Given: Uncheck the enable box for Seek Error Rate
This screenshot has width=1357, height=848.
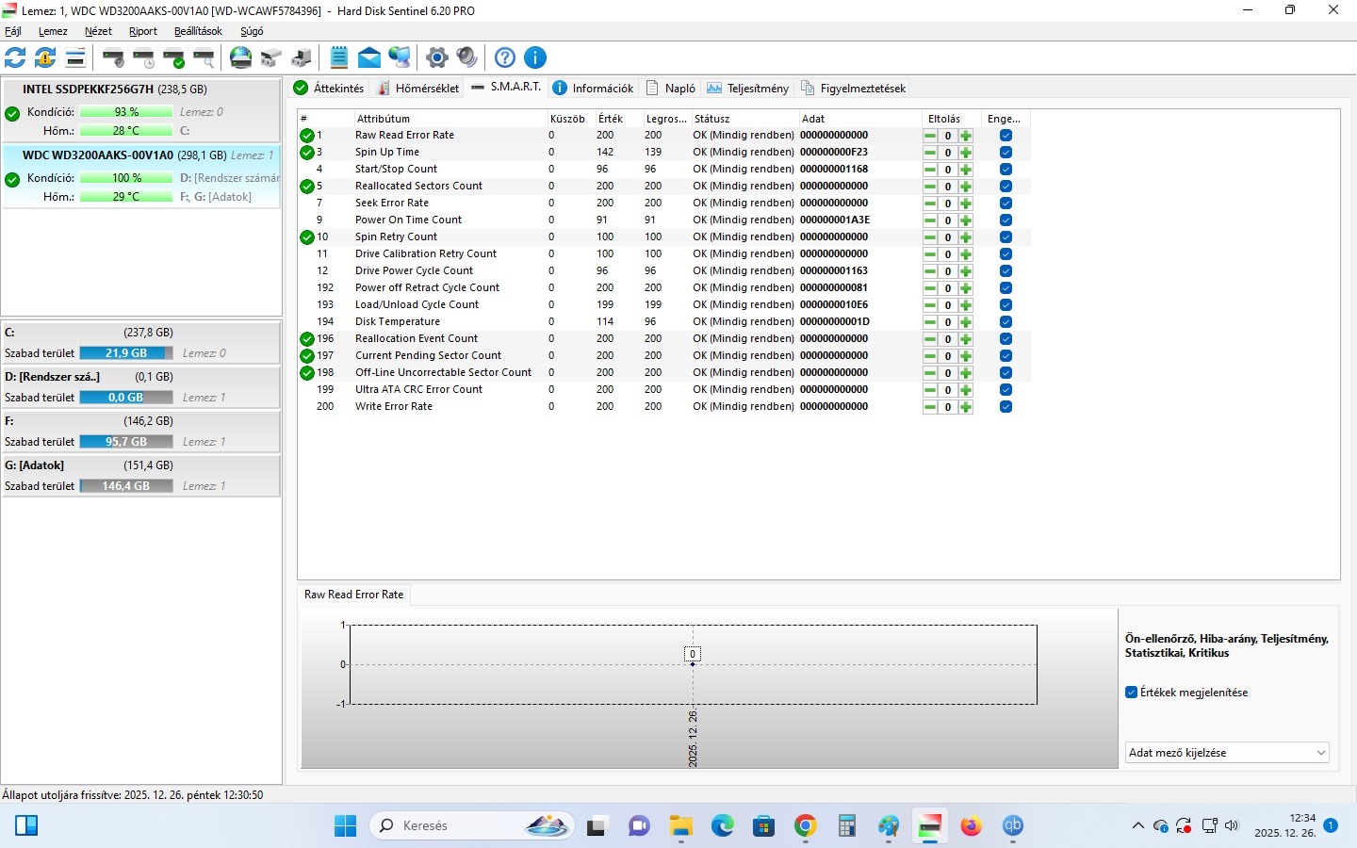Looking at the screenshot, I should coord(1005,204).
